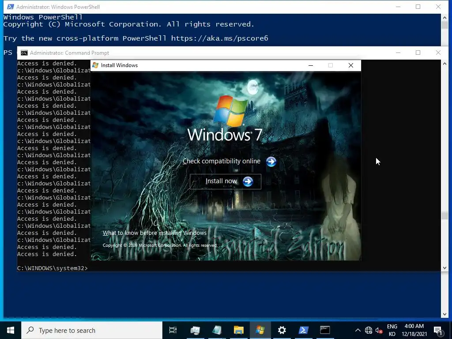Open File Explorer from taskbar
Viewport: 452px width, 339px height.
239,330
